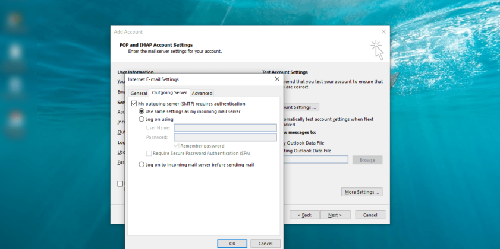Open the Advanced tab

point(202,93)
